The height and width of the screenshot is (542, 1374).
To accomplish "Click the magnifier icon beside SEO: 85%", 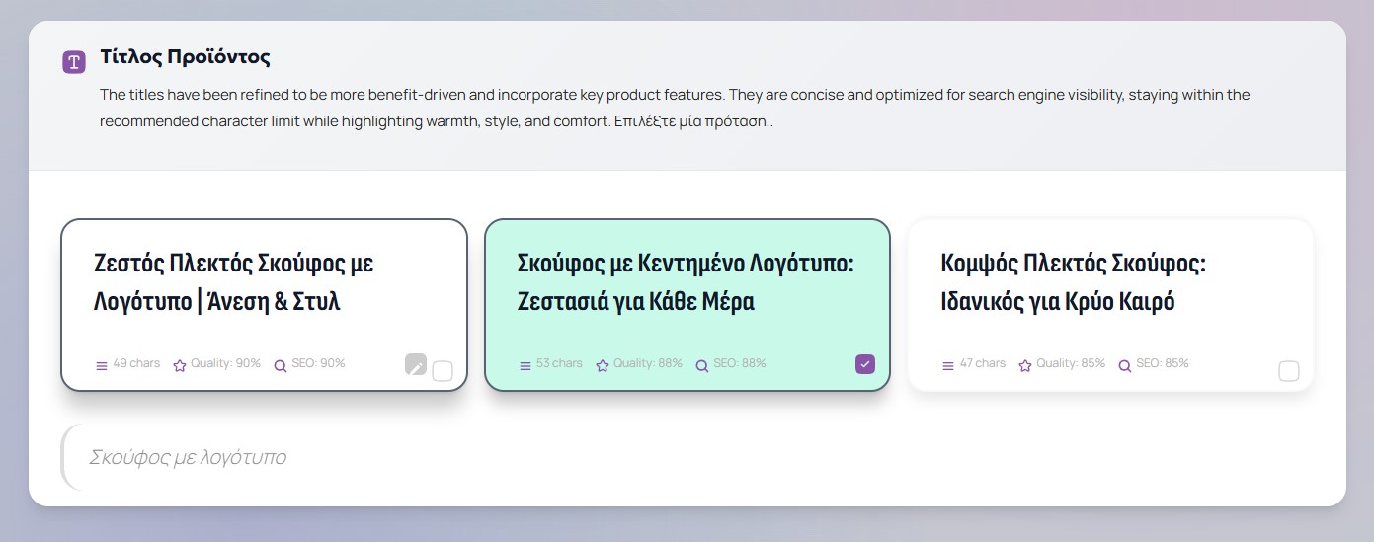I will pyautogui.click(x=1125, y=365).
